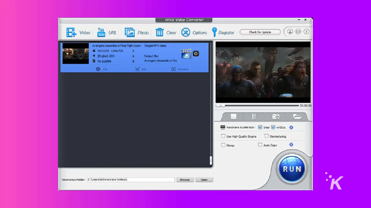Open output profile clapperboard icon

tap(186, 54)
